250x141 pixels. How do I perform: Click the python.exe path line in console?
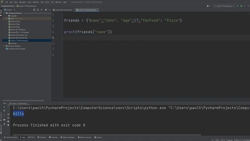[x=131, y=108]
